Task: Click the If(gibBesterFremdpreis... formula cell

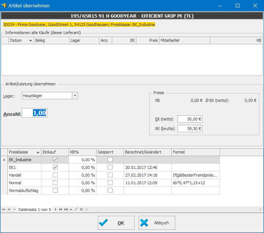Action: point(196,175)
